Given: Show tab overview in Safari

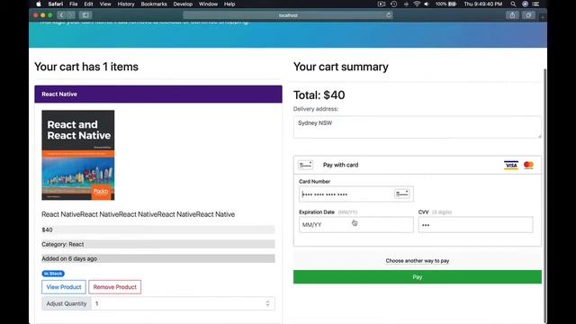Looking at the screenshot, I should click(x=528, y=15).
